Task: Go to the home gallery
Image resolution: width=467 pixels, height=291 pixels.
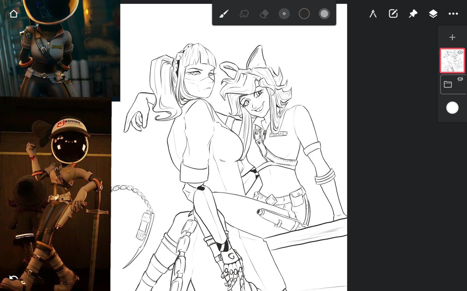Action: tap(14, 14)
